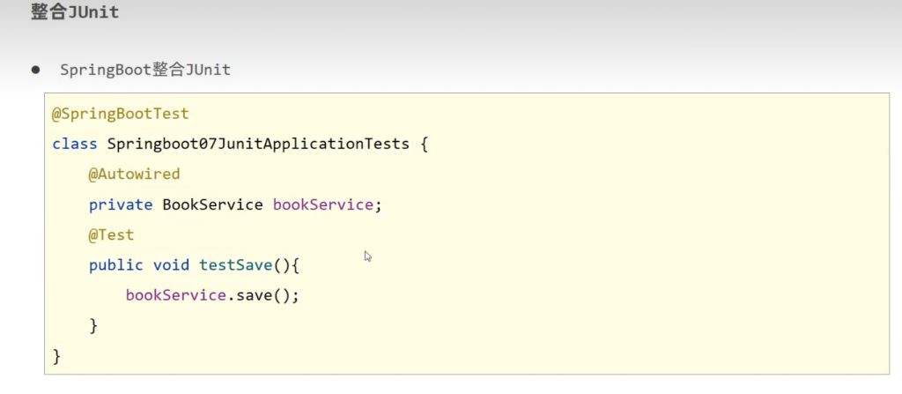
Task: Click the method's closing brace
Action: point(93,325)
